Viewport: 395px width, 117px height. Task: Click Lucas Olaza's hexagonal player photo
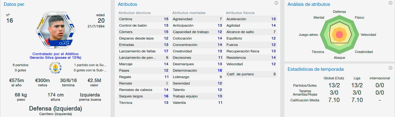(56, 30)
